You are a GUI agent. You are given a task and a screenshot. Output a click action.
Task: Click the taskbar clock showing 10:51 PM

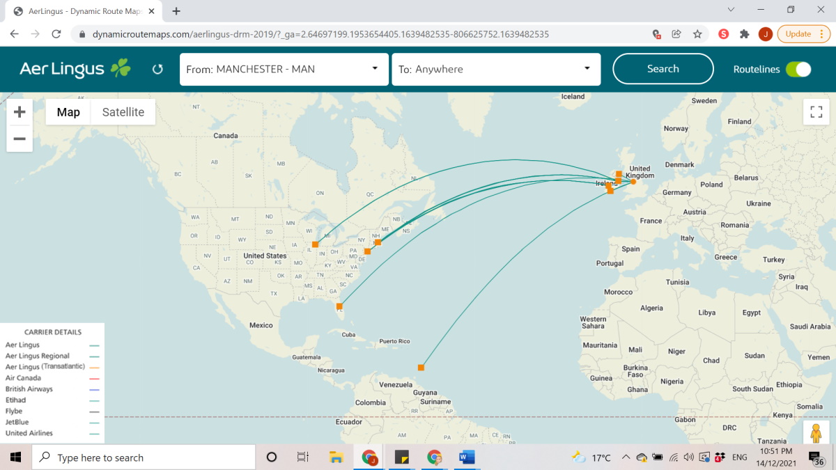(x=777, y=457)
